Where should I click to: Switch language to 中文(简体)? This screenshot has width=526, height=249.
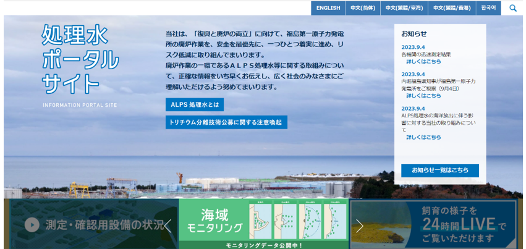(363, 8)
